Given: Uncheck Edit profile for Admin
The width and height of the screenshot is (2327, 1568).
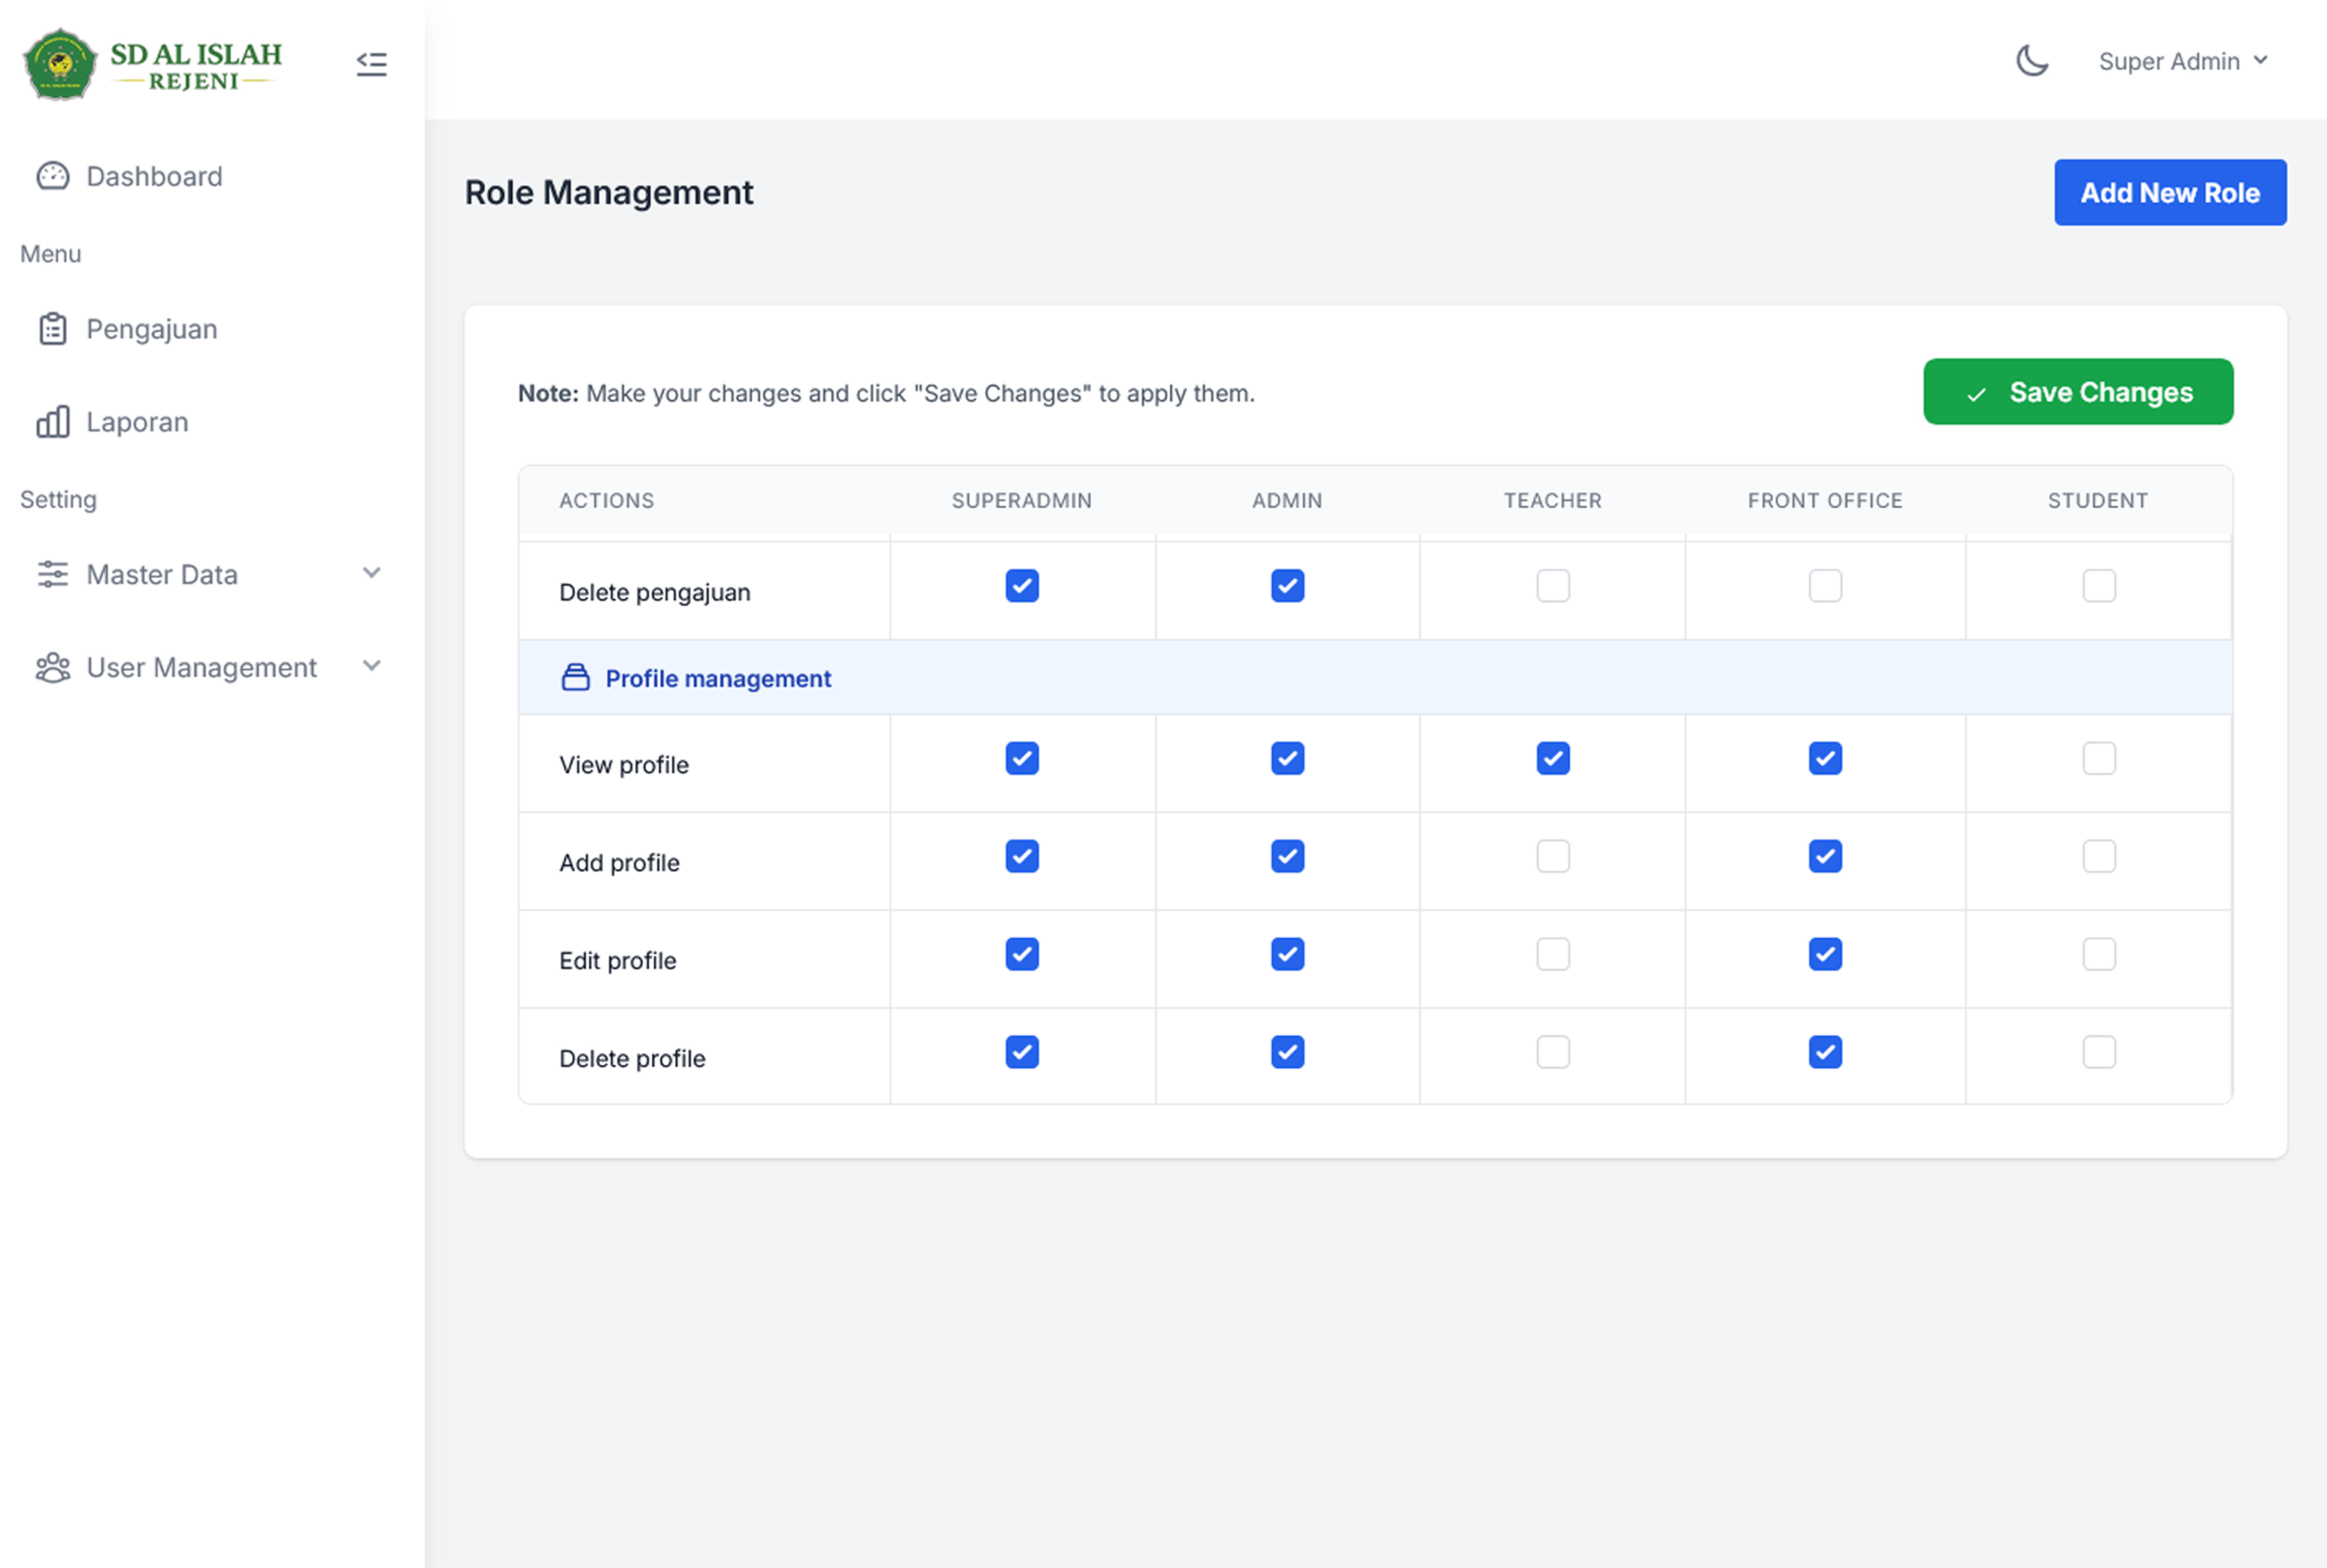Looking at the screenshot, I should coord(1288,955).
